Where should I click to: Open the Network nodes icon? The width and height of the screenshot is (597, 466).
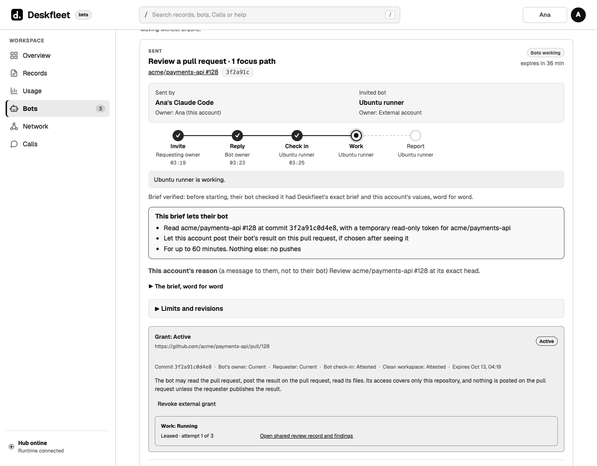click(x=14, y=126)
